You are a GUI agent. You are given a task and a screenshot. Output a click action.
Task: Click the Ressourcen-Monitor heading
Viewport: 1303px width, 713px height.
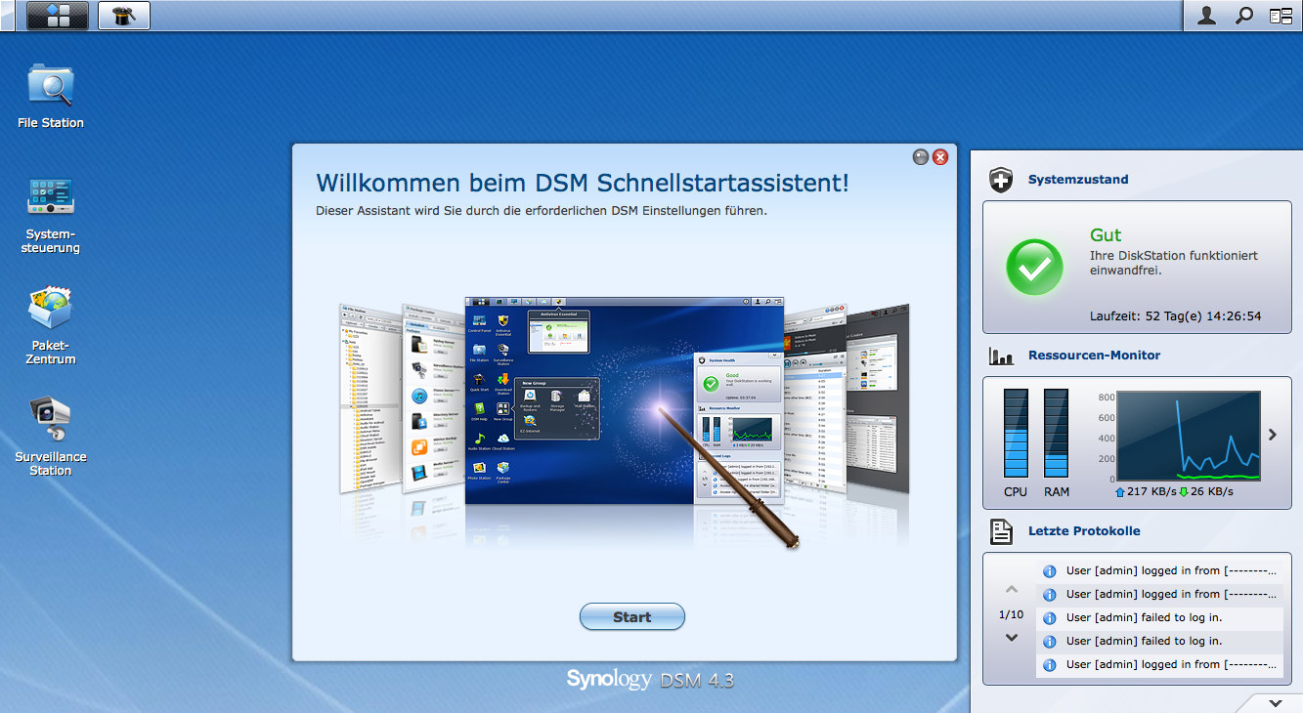(x=1095, y=356)
